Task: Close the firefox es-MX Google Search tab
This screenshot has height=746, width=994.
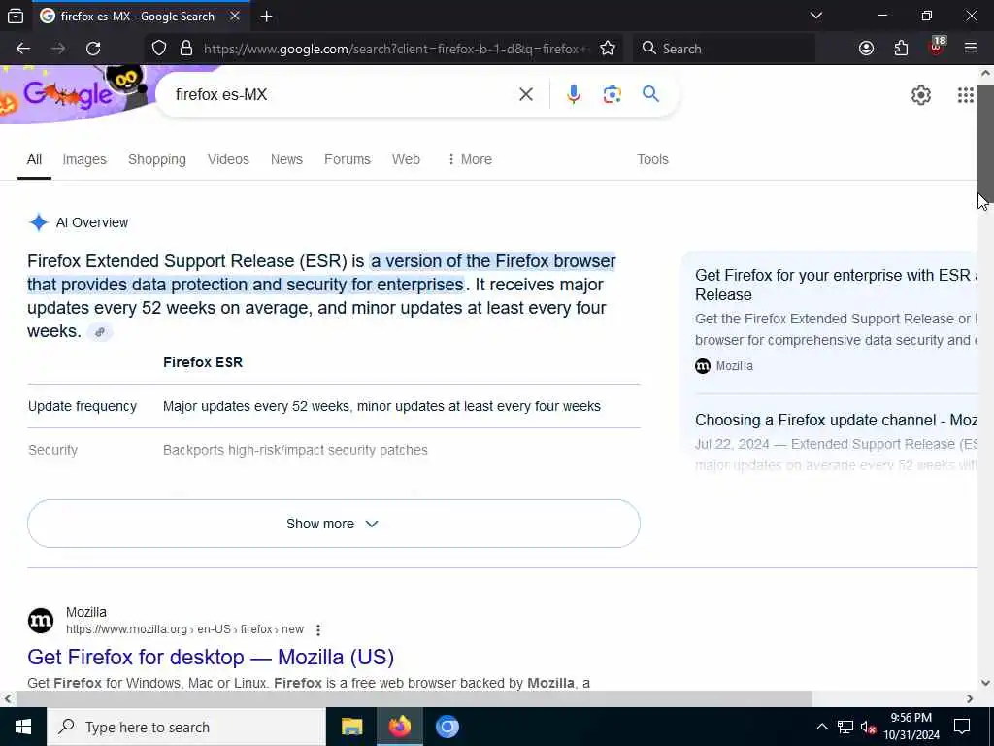Action: pos(235,16)
